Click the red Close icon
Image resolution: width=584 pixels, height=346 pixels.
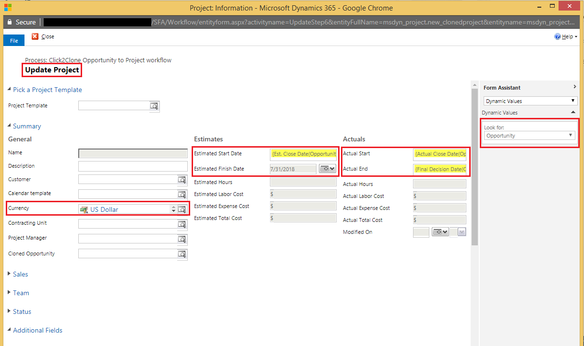tap(35, 36)
